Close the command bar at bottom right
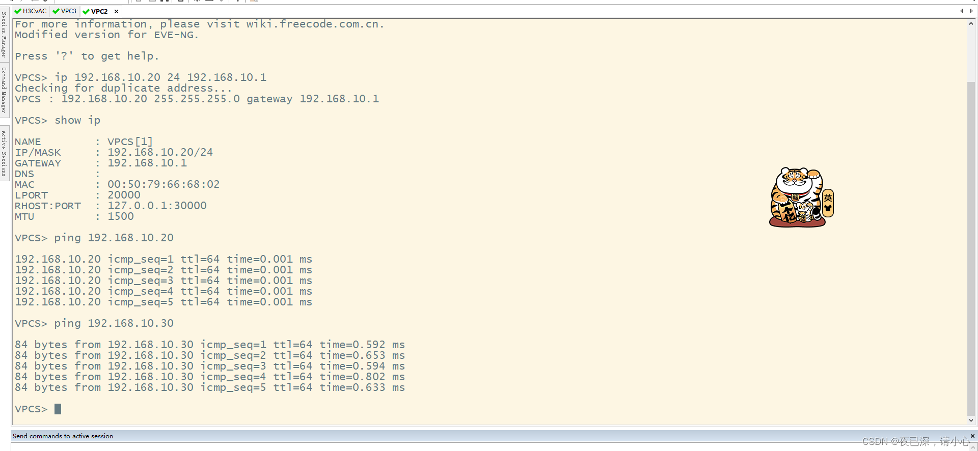The width and height of the screenshot is (978, 451). click(x=973, y=436)
